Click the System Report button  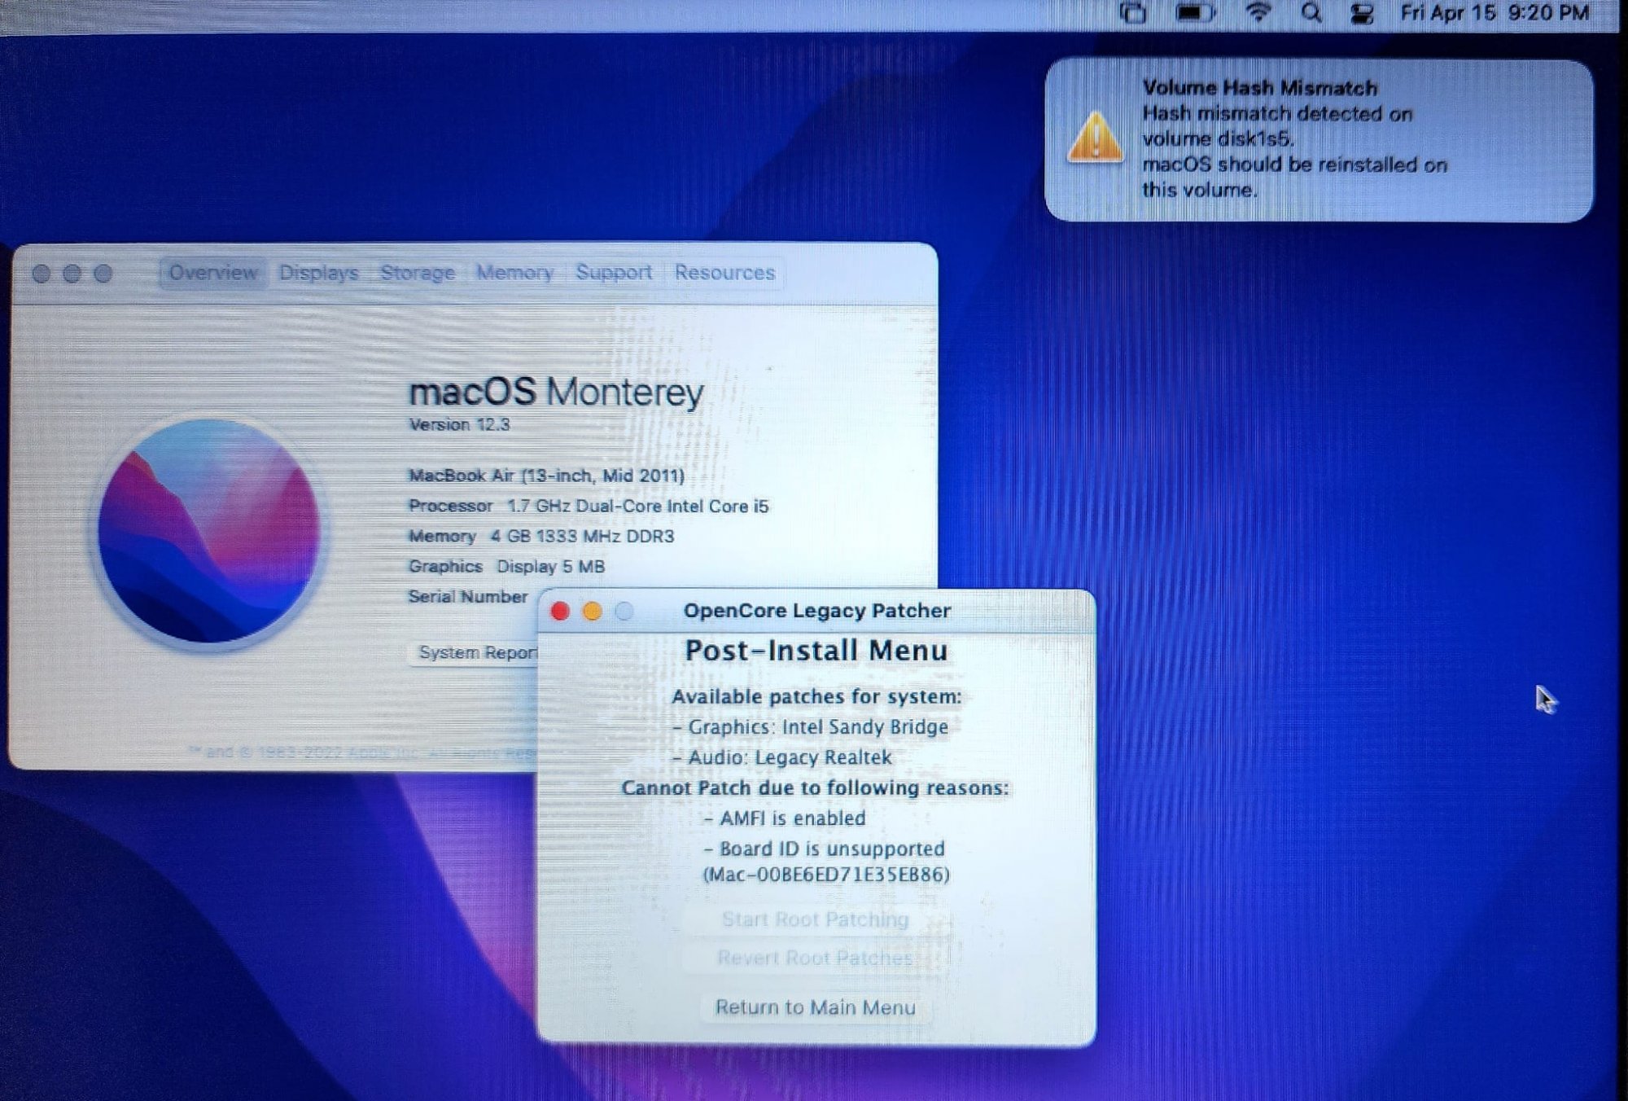475,652
